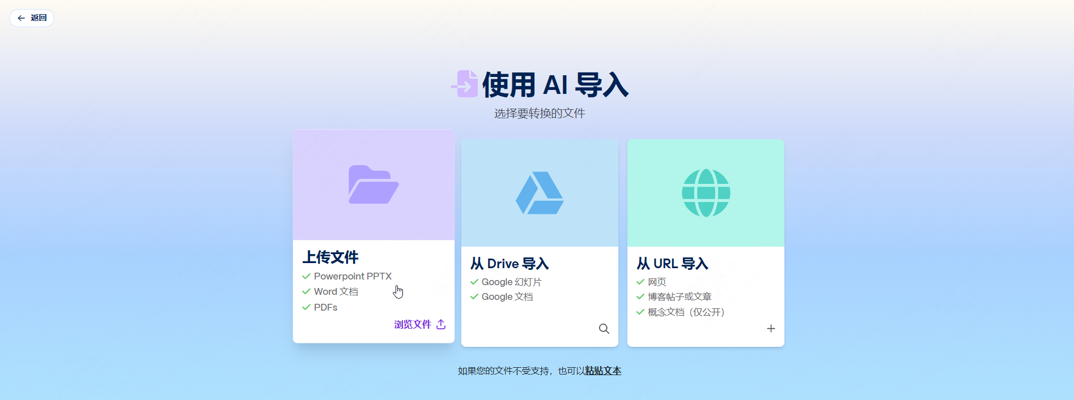Select the 上传文件 card heading
Image resolution: width=1074 pixels, height=400 pixels.
(330, 257)
